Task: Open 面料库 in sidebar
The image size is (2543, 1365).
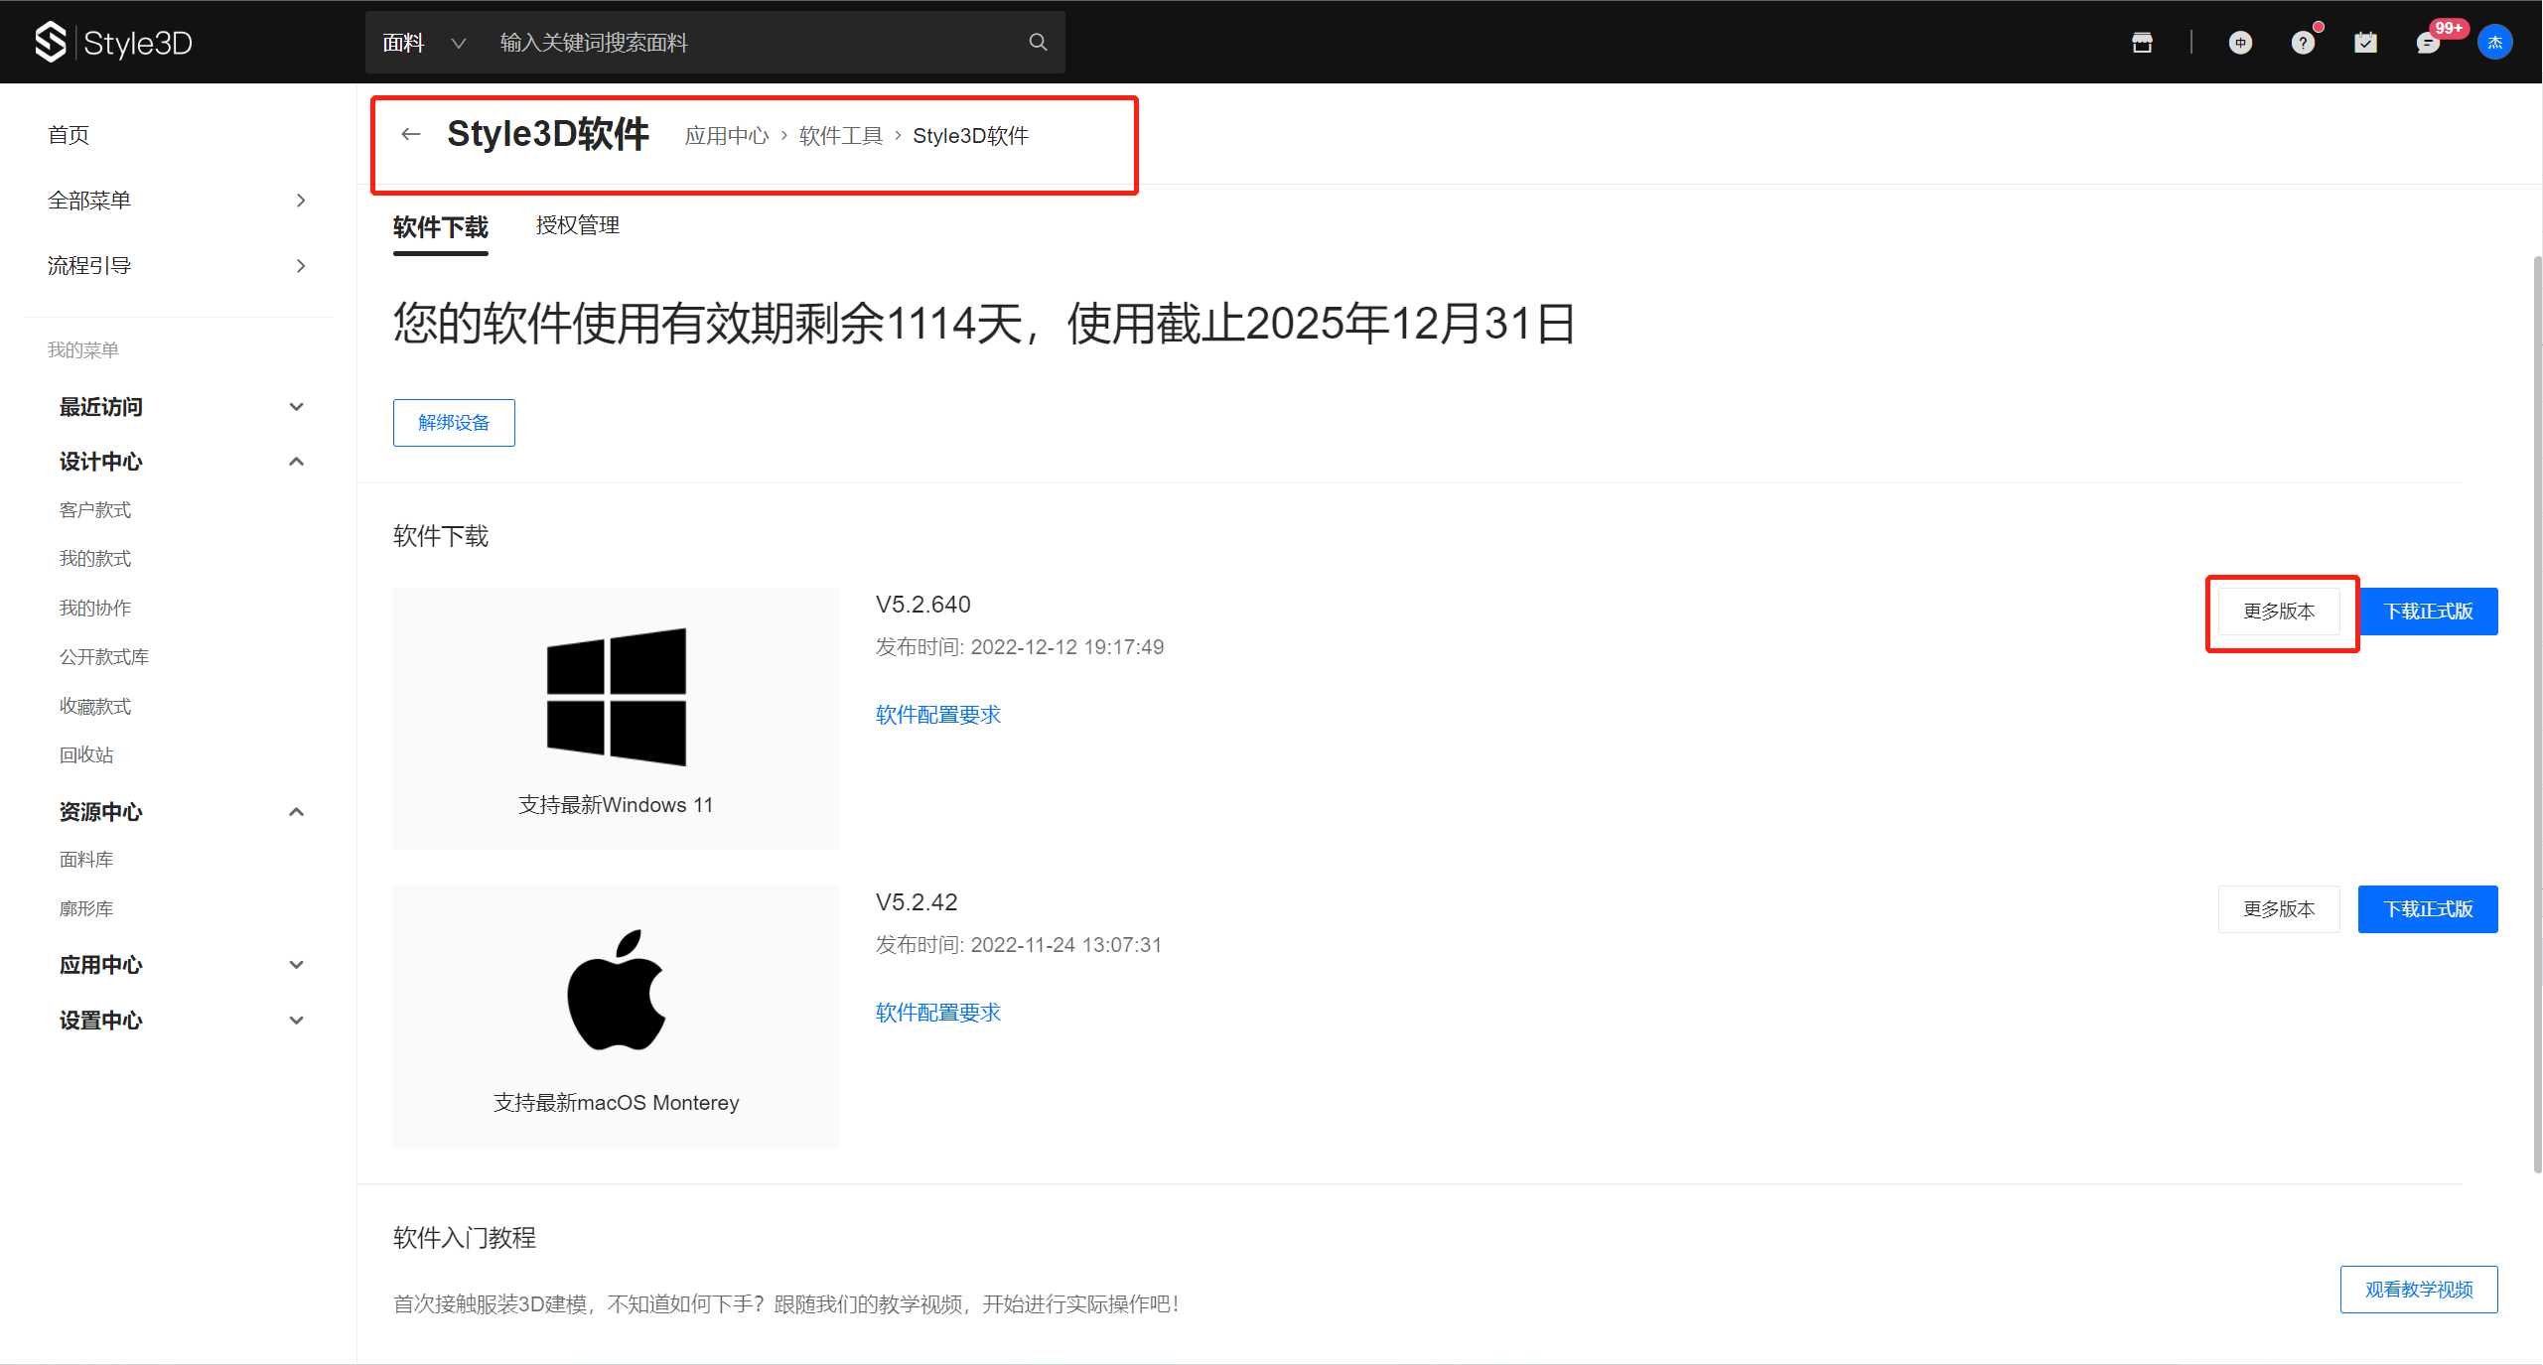Action: coord(86,860)
